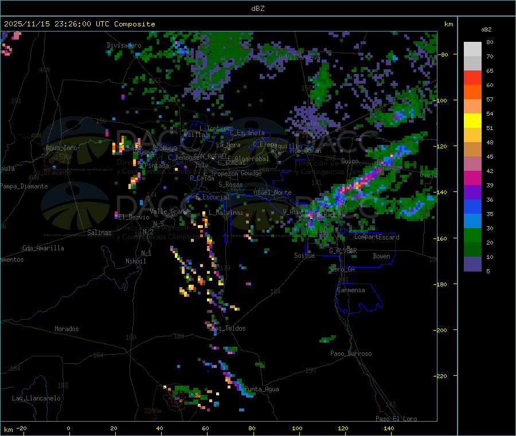Screen dimensions: 516x436
Task: Select the La_Nora location label
Action: click(228, 145)
